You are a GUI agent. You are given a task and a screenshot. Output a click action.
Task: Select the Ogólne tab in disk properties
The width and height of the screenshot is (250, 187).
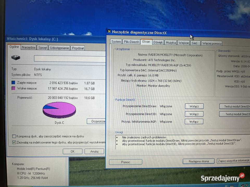click(14, 47)
